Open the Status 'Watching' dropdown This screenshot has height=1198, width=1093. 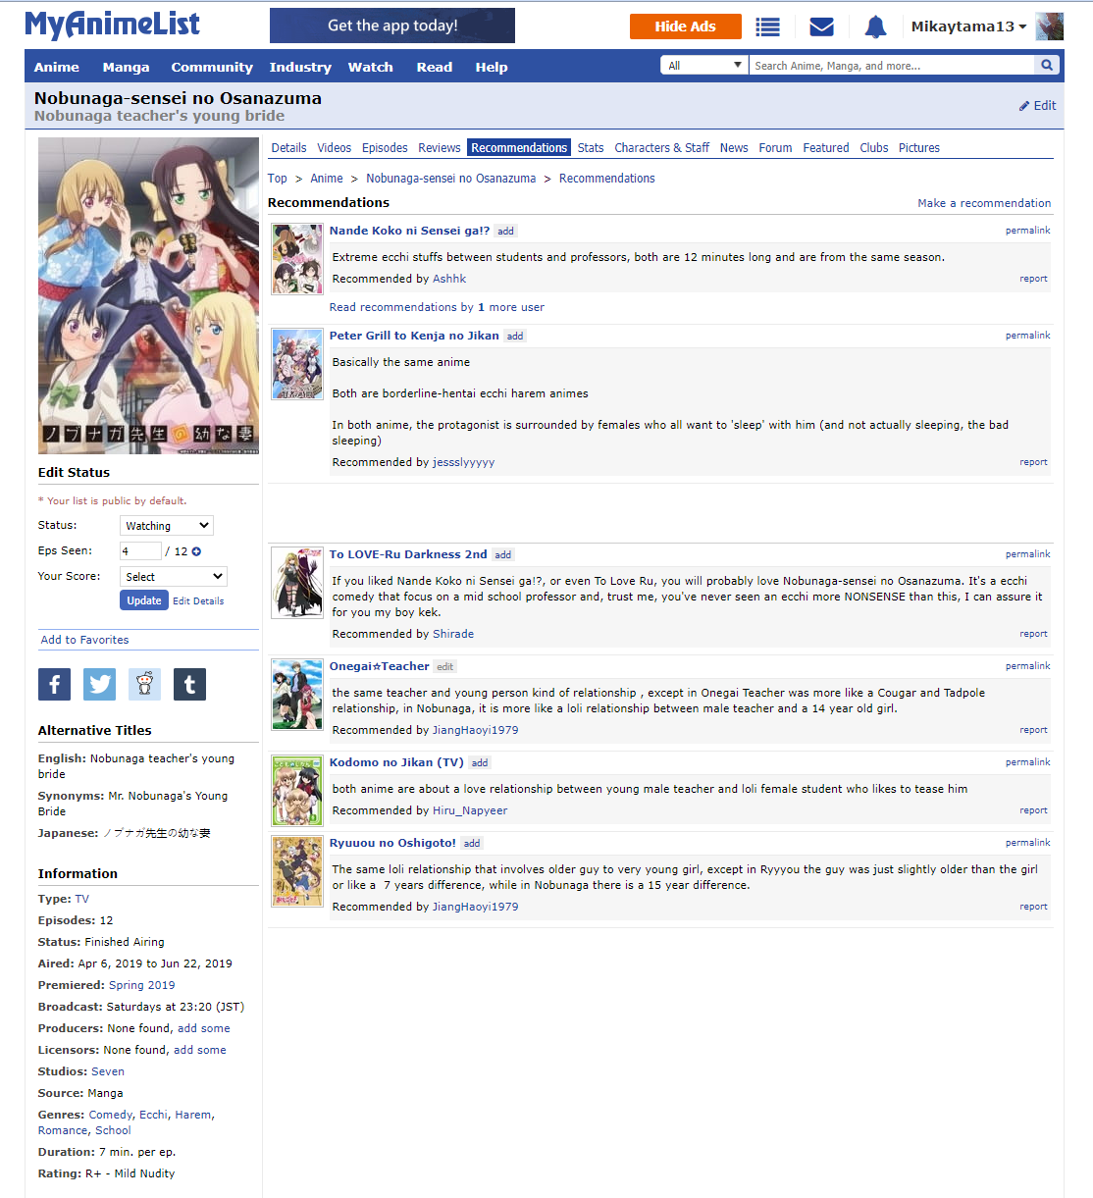click(167, 526)
